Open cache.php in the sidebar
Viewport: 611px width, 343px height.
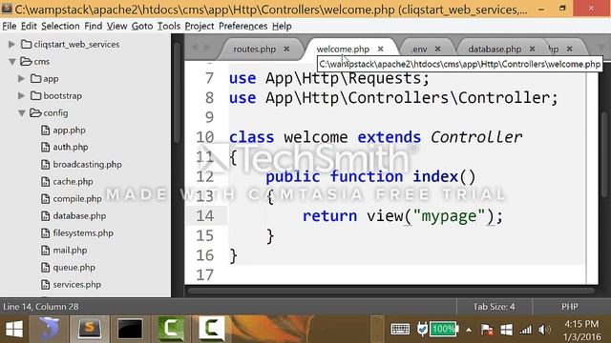pyautogui.click(x=73, y=181)
